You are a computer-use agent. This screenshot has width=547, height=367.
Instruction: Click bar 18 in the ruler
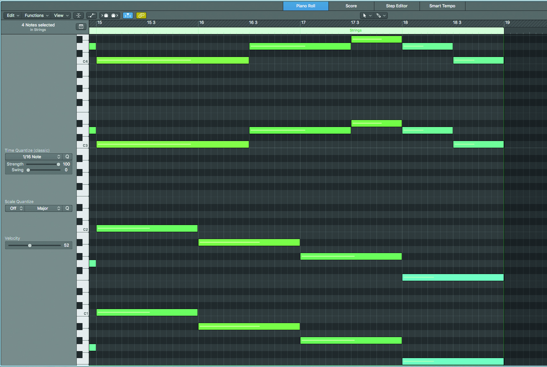(406, 23)
